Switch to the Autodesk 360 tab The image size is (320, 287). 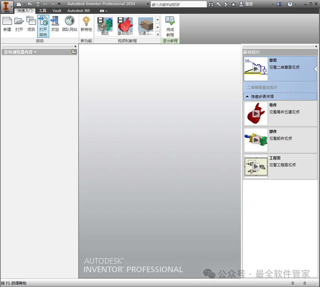point(79,11)
